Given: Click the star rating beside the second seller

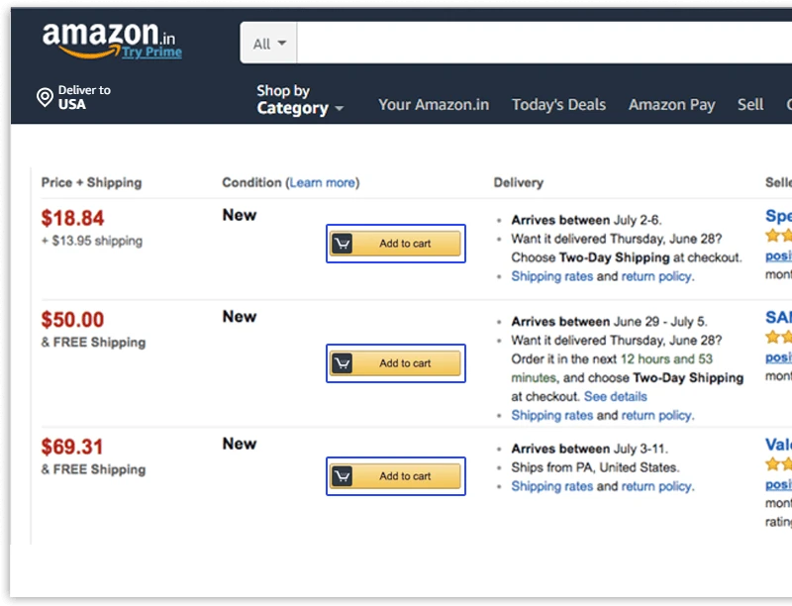Looking at the screenshot, I should tap(781, 337).
